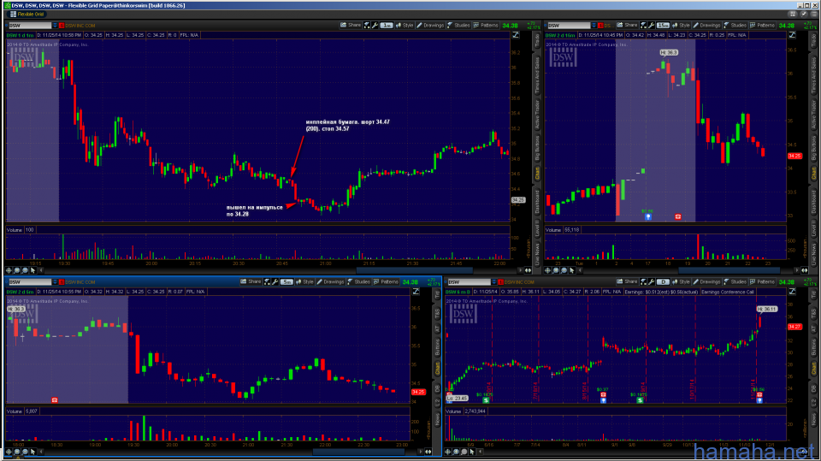The image size is (821, 461).
Task: Toggle chart scale icon in the 1m chart
Action: [516, 35]
